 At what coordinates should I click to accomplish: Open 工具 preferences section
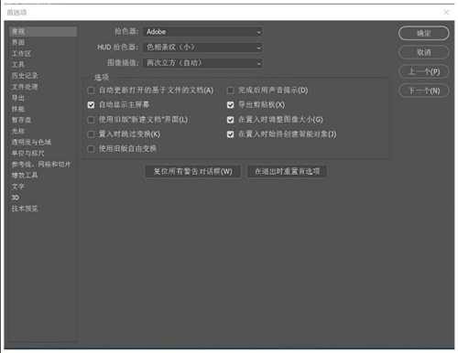pos(18,65)
